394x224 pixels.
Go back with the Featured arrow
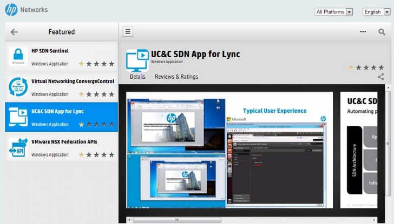[x=14, y=32]
